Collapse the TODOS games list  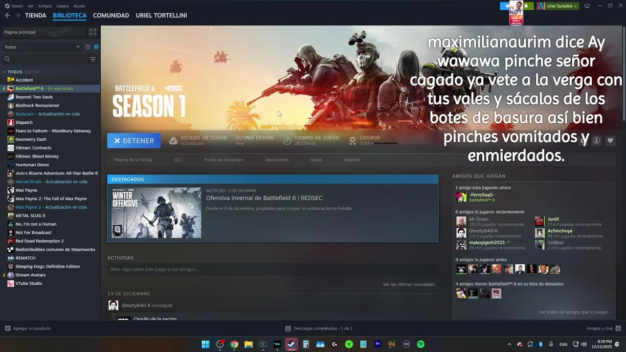coord(4,72)
